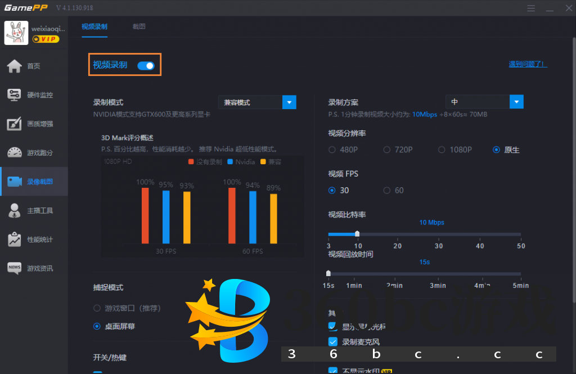This screenshot has width=576, height=374.
Task: Click the VIP badge under the avatar
Action: click(45, 39)
